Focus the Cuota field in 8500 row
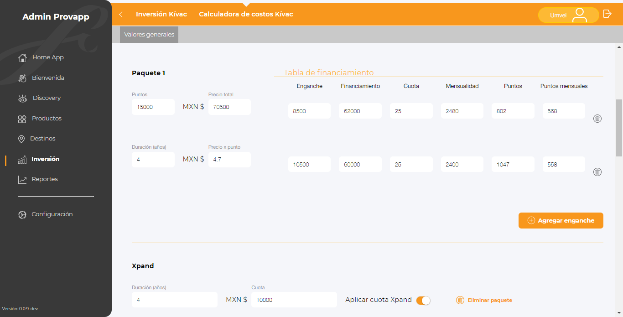 tap(411, 111)
